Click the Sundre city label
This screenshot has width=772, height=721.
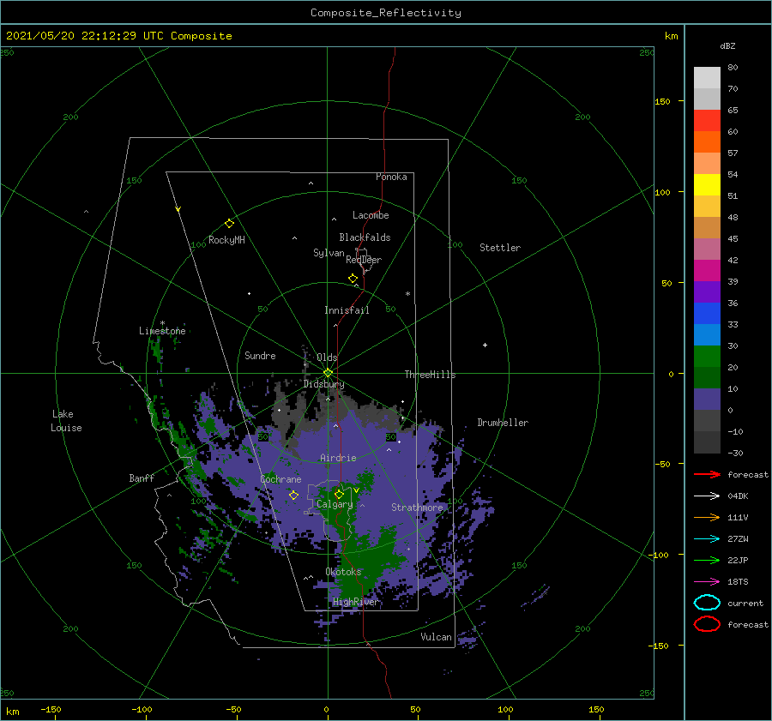(260, 355)
